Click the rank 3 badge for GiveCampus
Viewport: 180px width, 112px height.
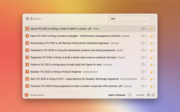point(27,43)
